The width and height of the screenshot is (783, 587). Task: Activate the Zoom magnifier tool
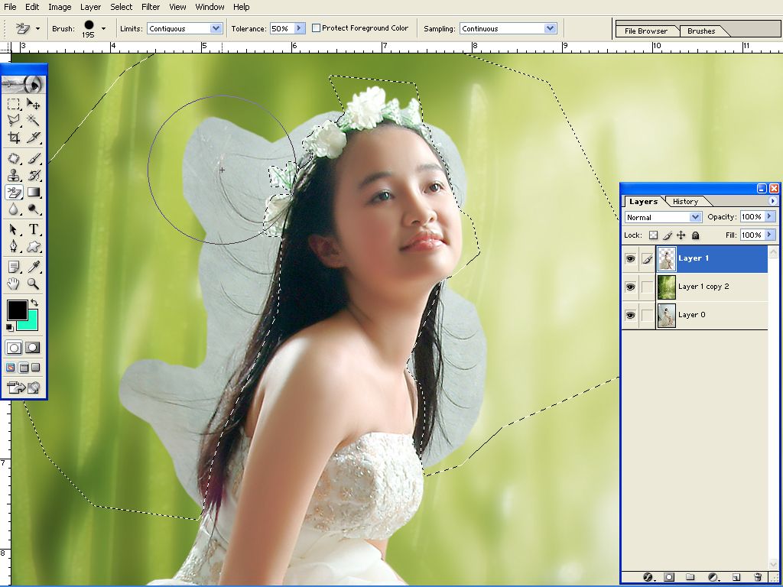point(34,284)
